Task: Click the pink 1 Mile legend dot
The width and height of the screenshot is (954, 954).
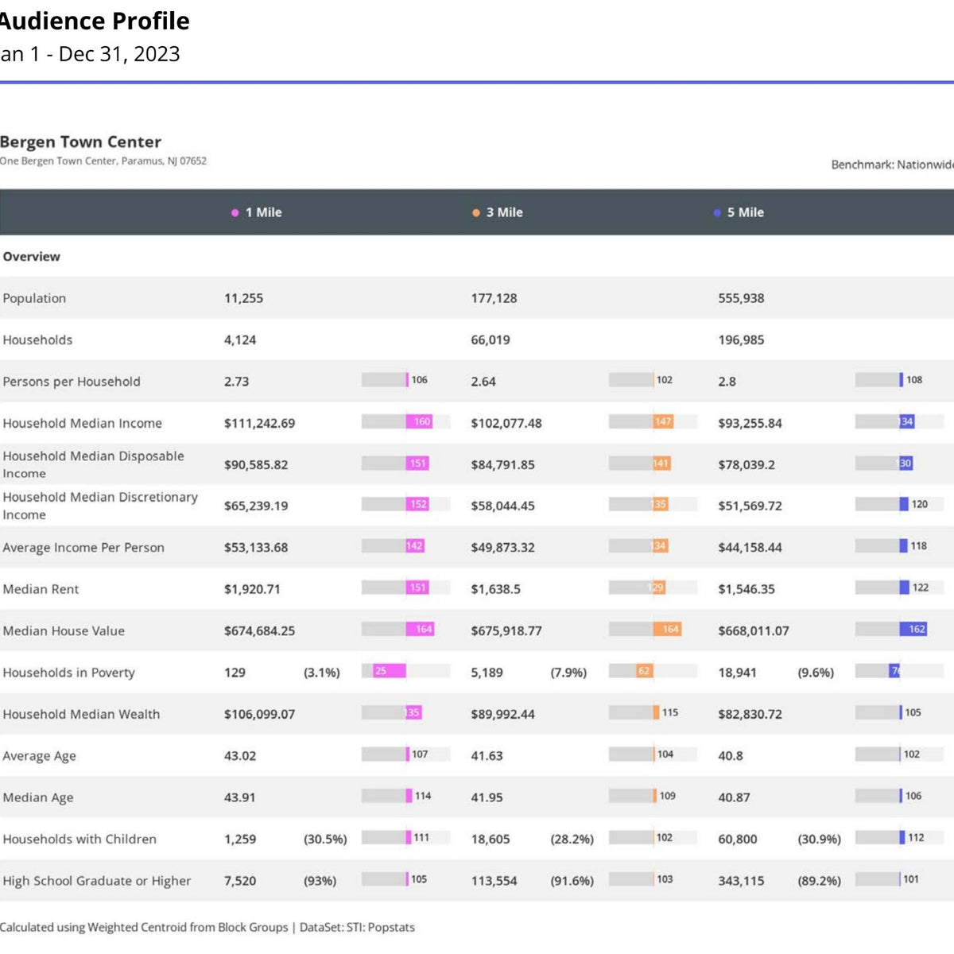Action: tap(235, 213)
